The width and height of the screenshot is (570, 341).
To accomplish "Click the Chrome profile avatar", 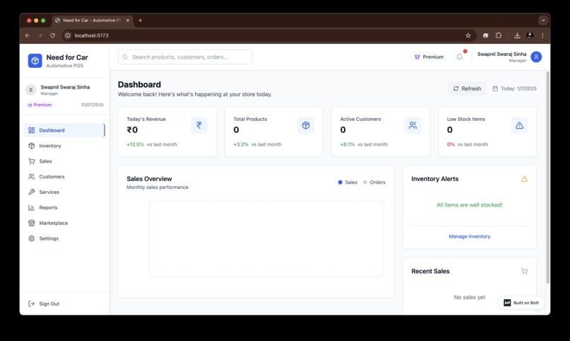I will point(530,35).
